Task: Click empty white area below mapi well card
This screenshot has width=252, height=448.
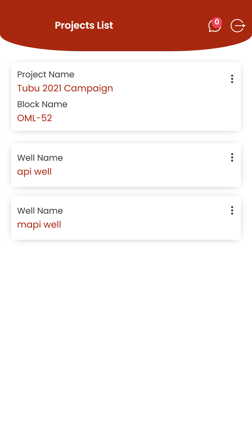Action: click(x=126, y=324)
